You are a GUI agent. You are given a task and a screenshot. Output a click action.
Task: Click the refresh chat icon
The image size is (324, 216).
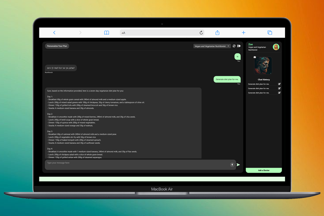click(234, 46)
